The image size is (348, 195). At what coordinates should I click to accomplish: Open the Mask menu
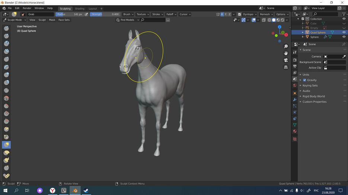[x=52, y=20]
